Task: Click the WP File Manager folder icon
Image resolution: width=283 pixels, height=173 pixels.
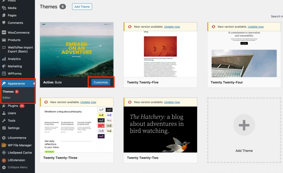Action: coord(4,145)
